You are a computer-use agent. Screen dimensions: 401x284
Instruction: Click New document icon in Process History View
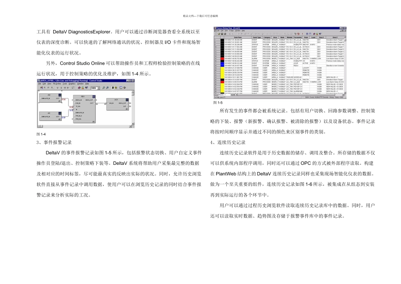[216, 34]
